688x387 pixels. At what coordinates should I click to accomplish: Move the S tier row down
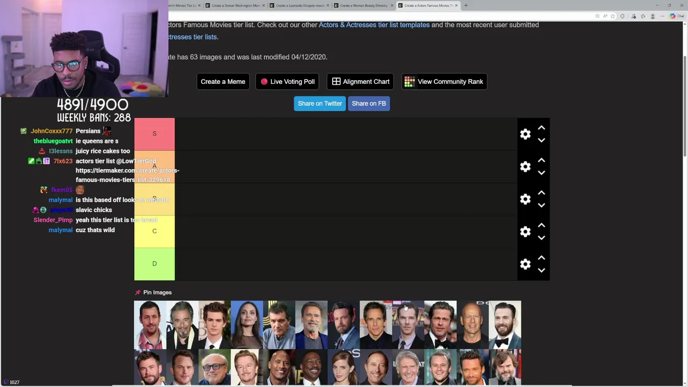coord(541,140)
